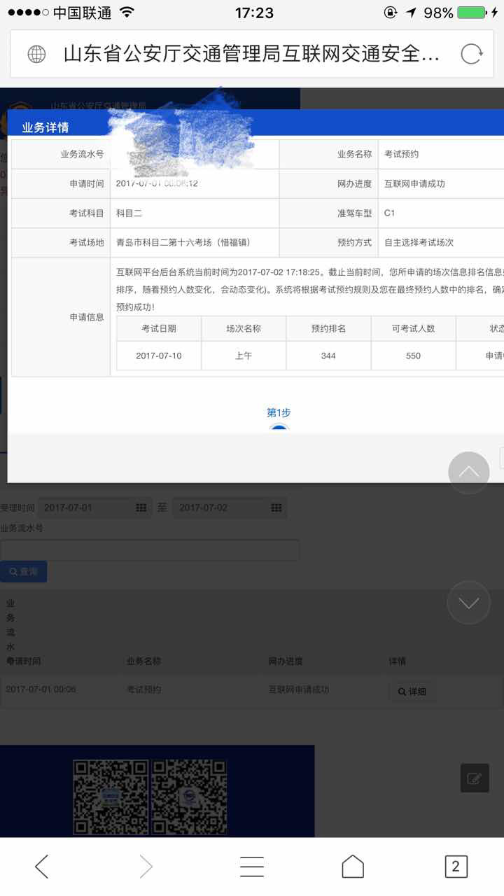Click the 详细 details button
This screenshot has width=504, height=896.
click(x=412, y=692)
